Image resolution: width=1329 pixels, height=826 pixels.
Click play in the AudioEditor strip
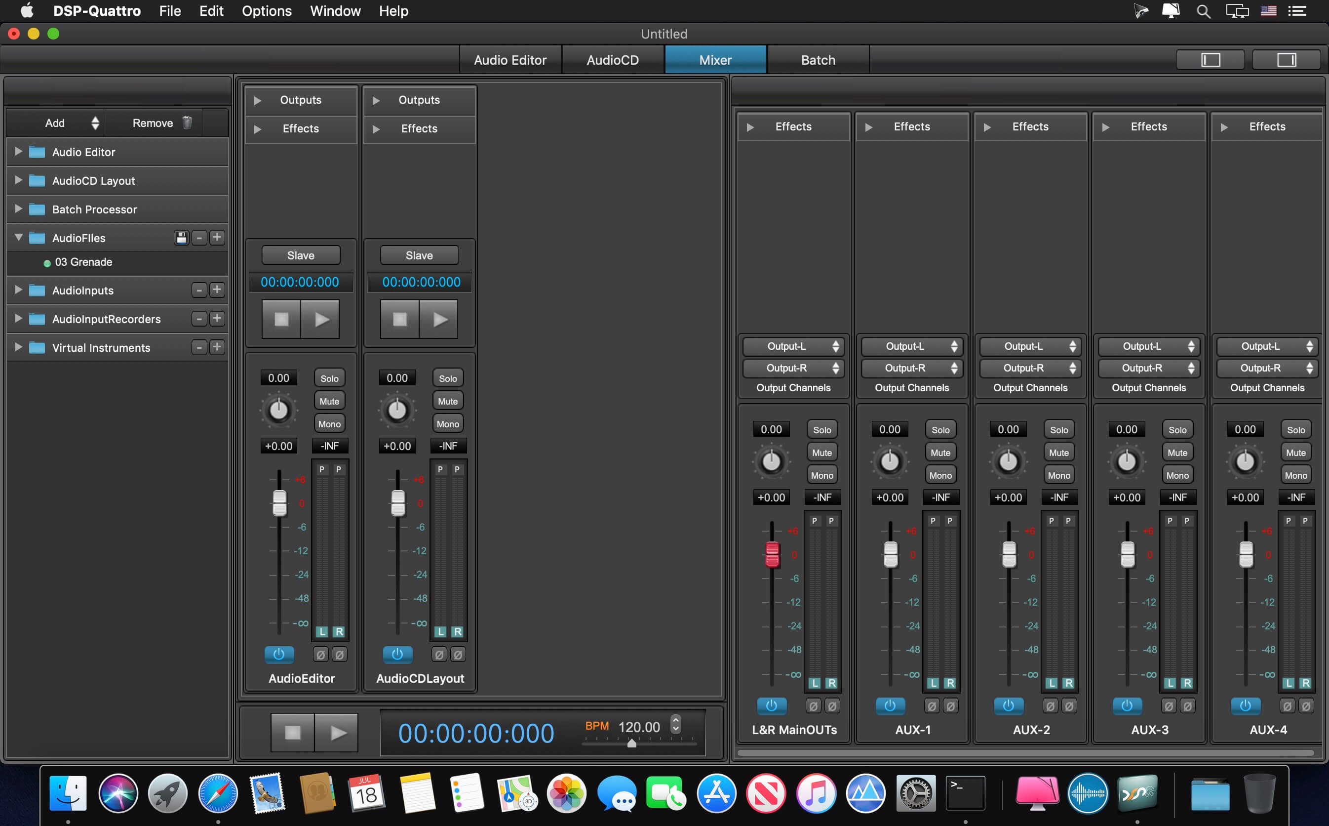pos(321,319)
